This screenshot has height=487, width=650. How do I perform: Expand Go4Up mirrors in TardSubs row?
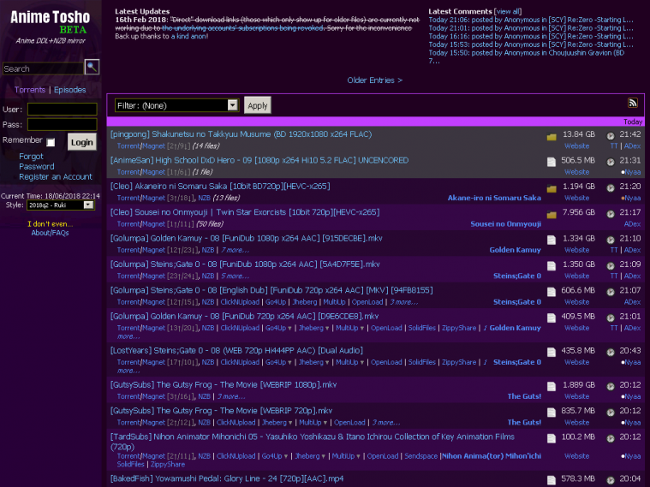285,456
